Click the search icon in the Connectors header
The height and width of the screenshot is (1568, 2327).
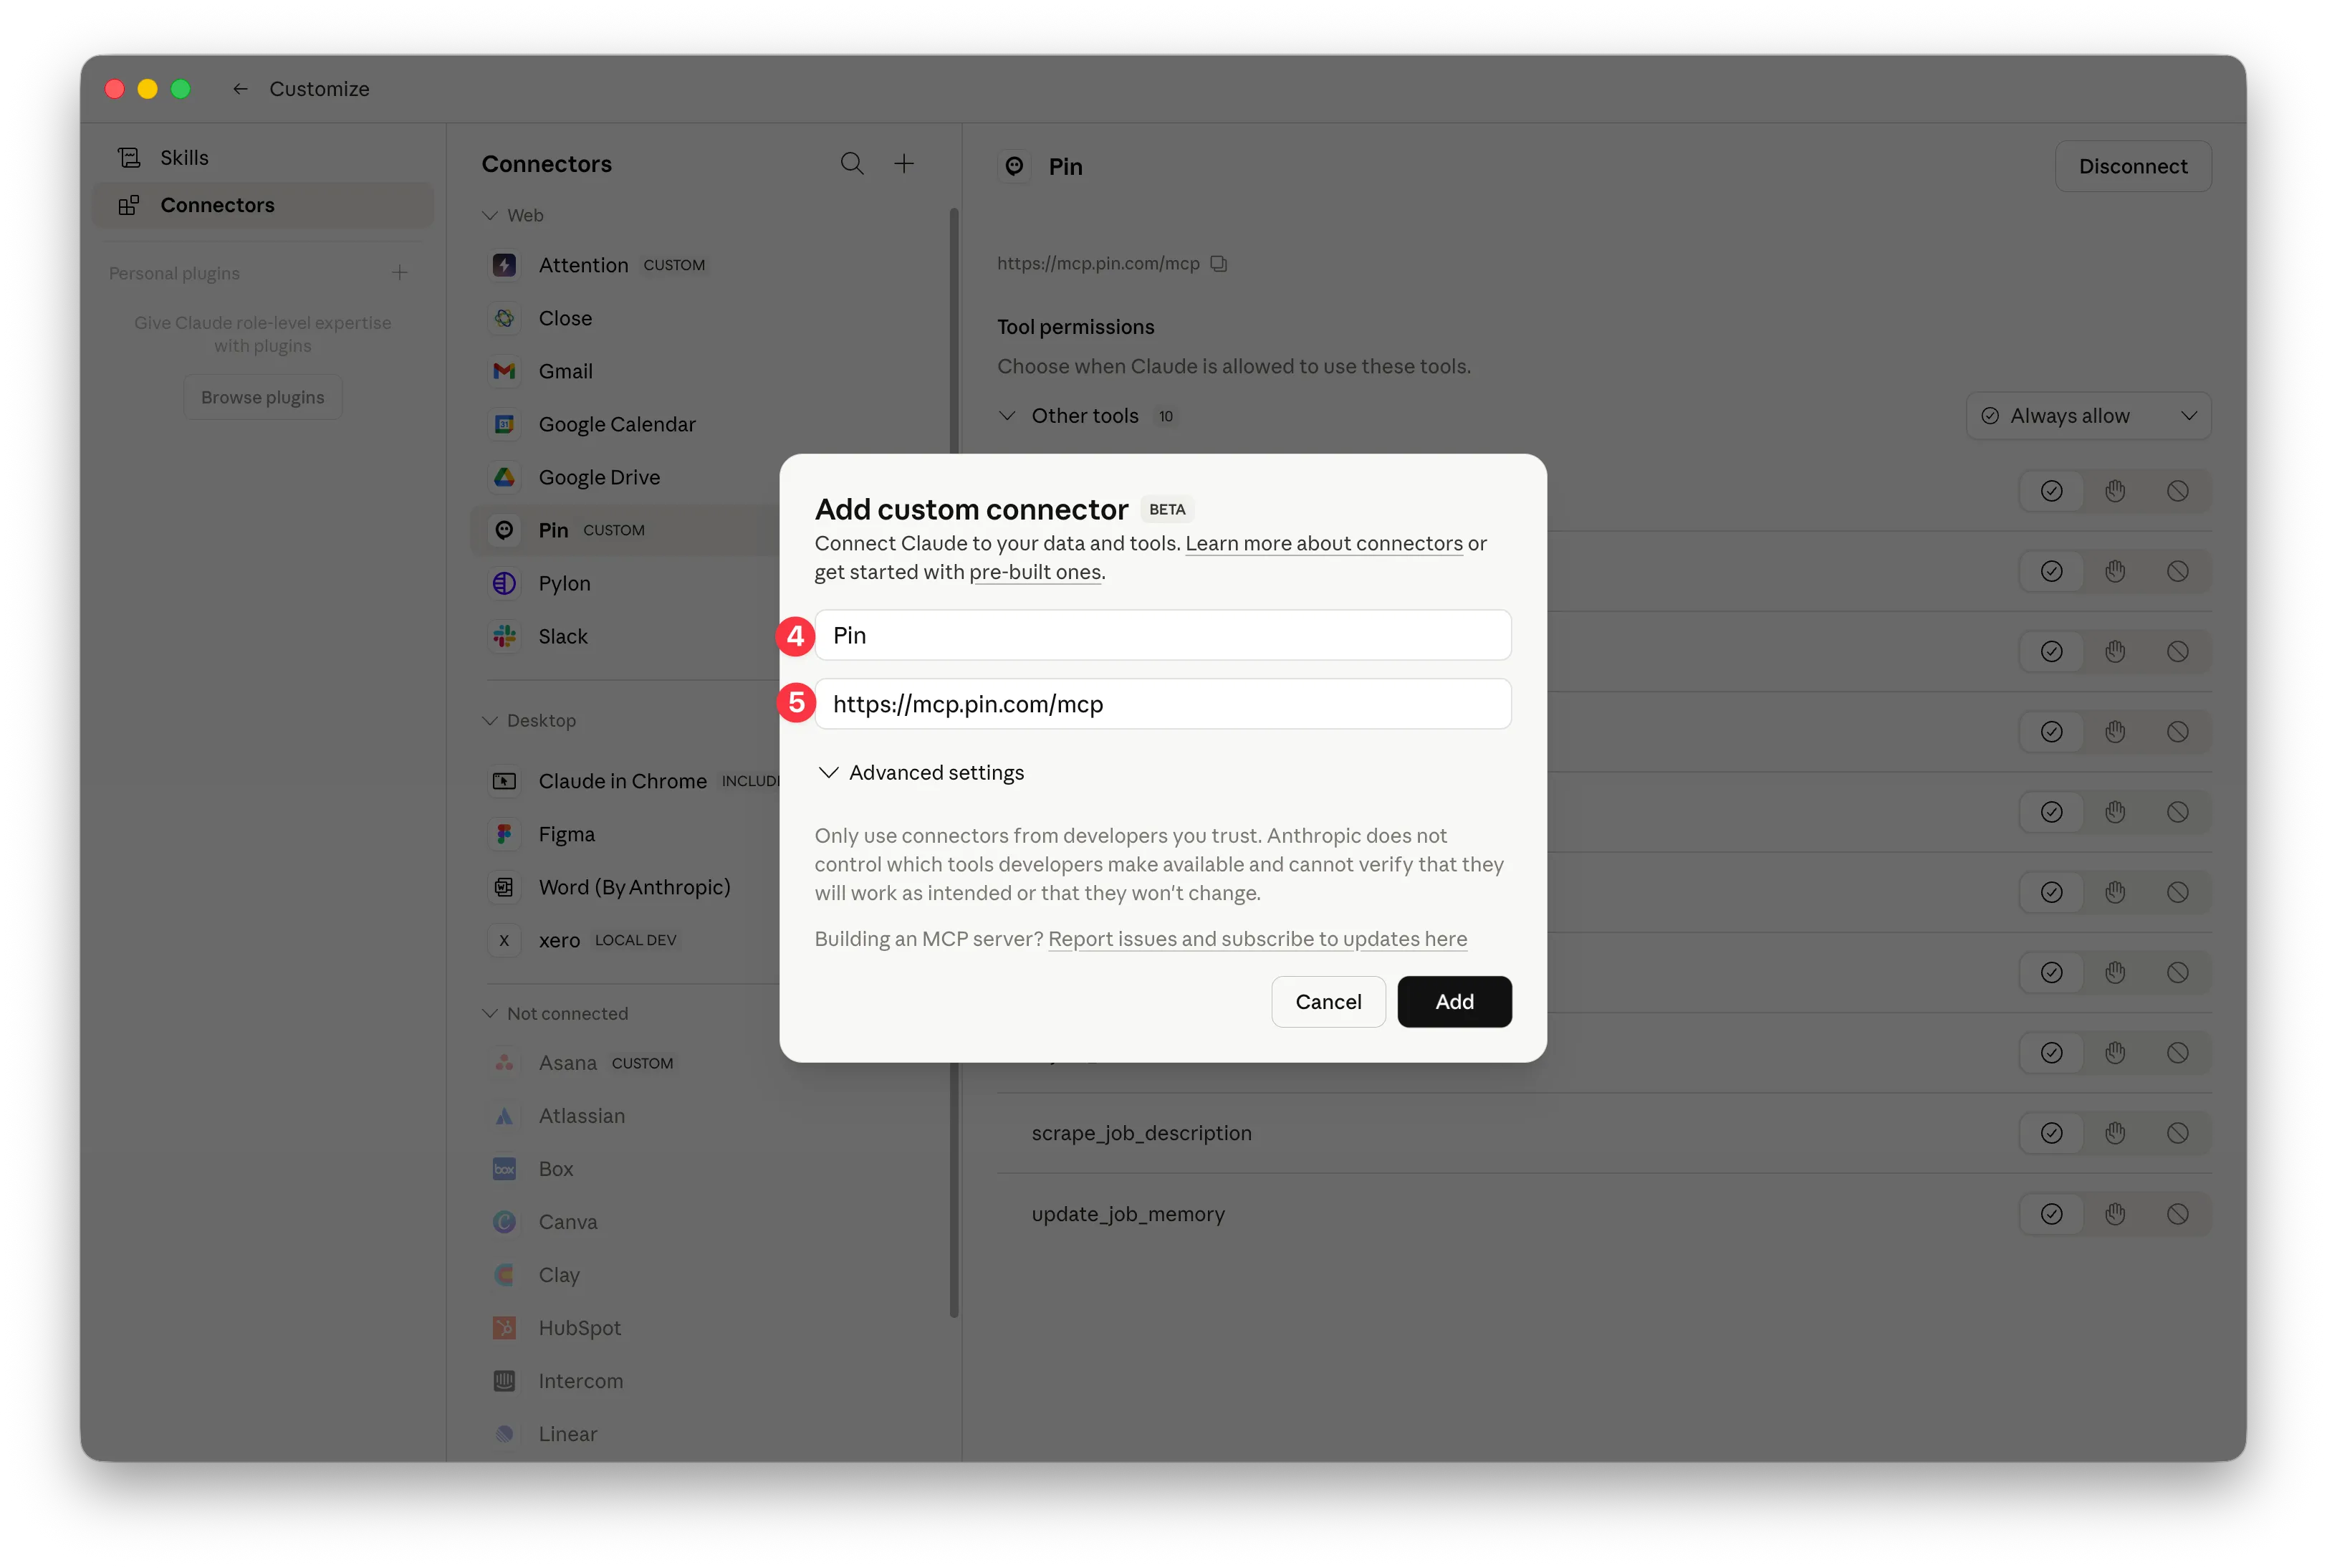point(852,163)
